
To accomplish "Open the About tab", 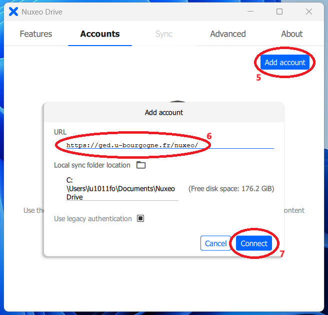I will [292, 34].
